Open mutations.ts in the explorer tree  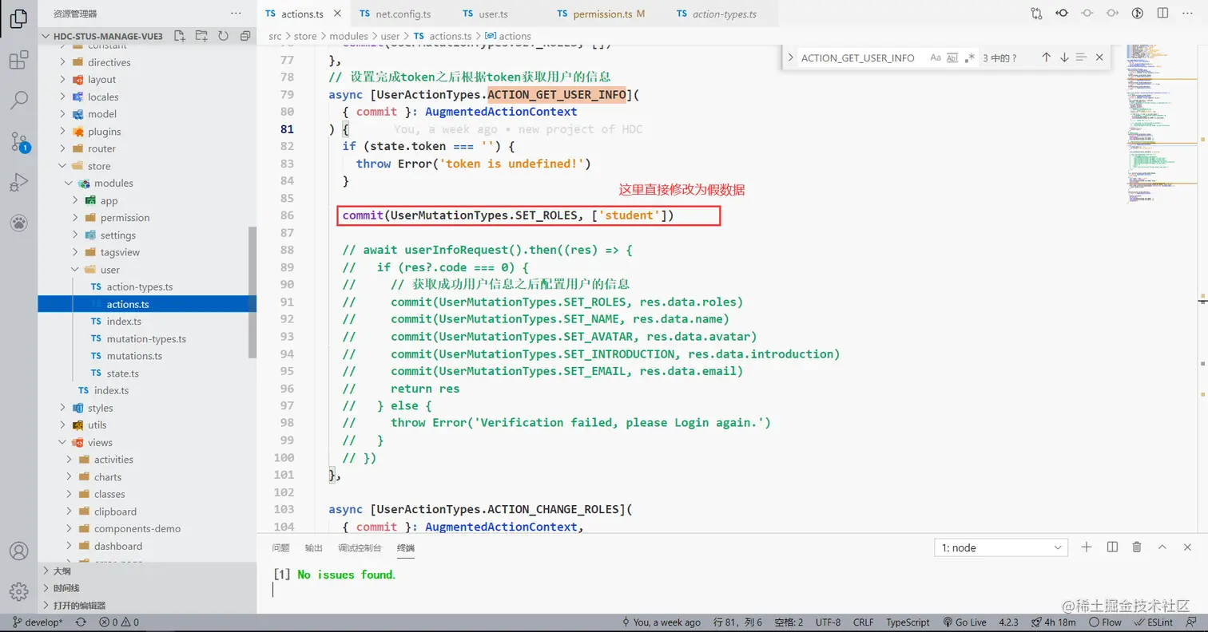(x=134, y=356)
